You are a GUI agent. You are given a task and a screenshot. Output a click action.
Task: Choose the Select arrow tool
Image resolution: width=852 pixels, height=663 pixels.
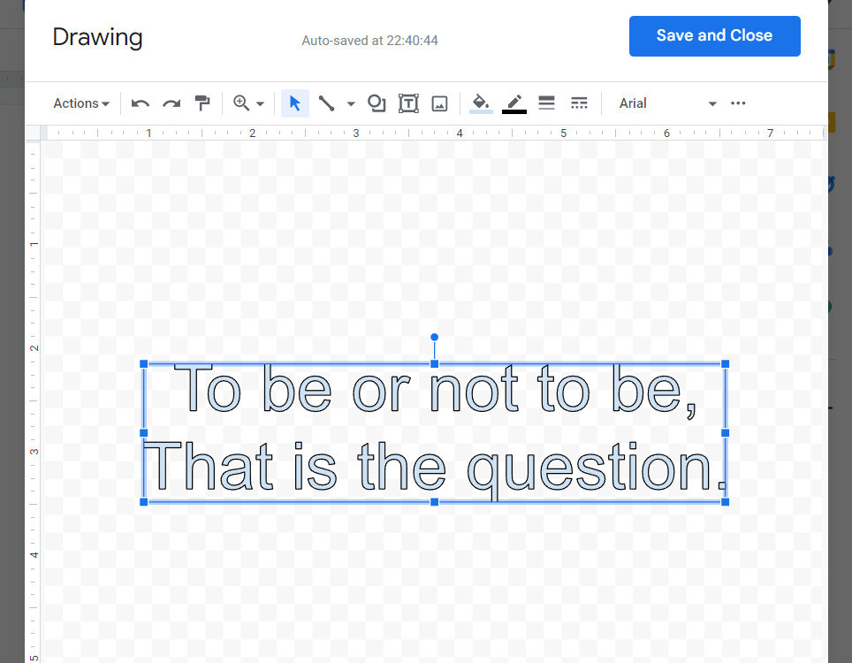click(x=295, y=103)
